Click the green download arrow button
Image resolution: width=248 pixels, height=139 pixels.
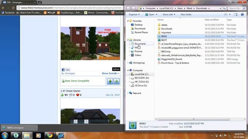117,81
